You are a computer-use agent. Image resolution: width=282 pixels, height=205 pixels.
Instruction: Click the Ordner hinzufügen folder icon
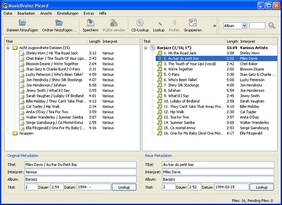pos(59,23)
